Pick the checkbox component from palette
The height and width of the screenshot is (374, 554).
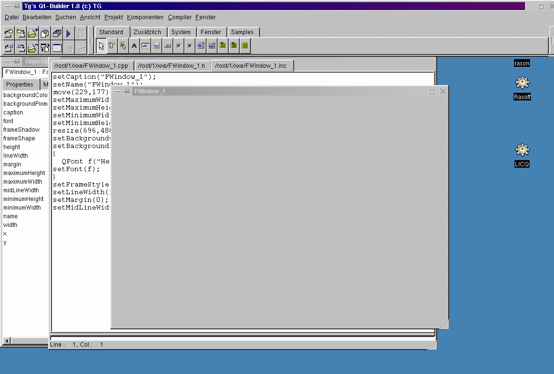pyautogui.click(x=179, y=46)
